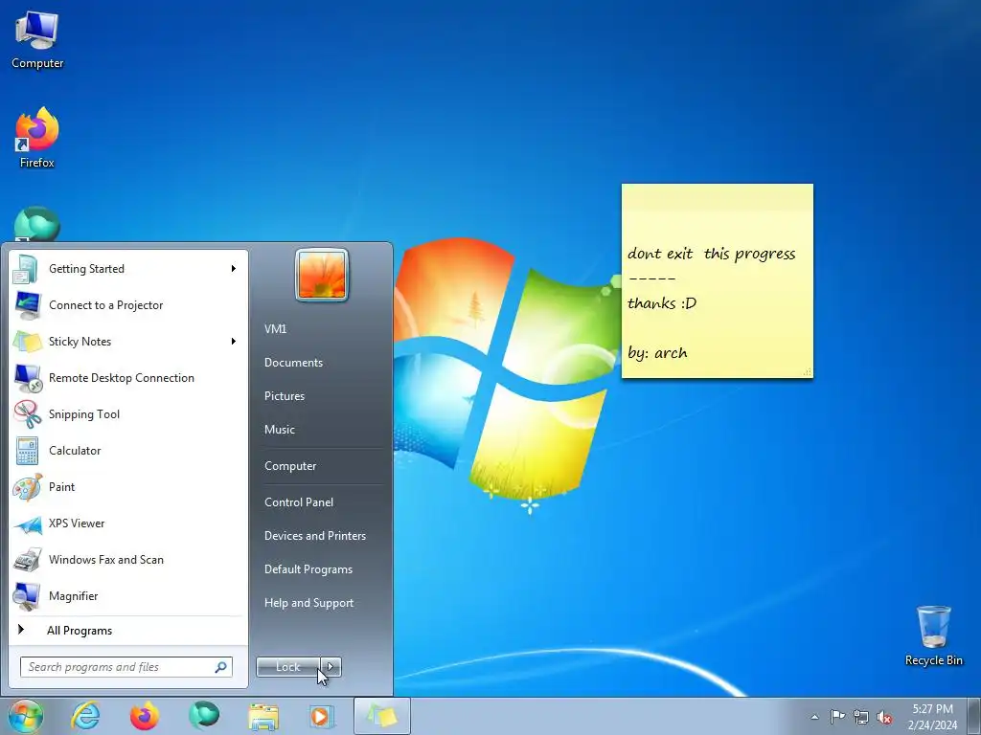Open Music from Start menu
981x735 pixels.
280,430
